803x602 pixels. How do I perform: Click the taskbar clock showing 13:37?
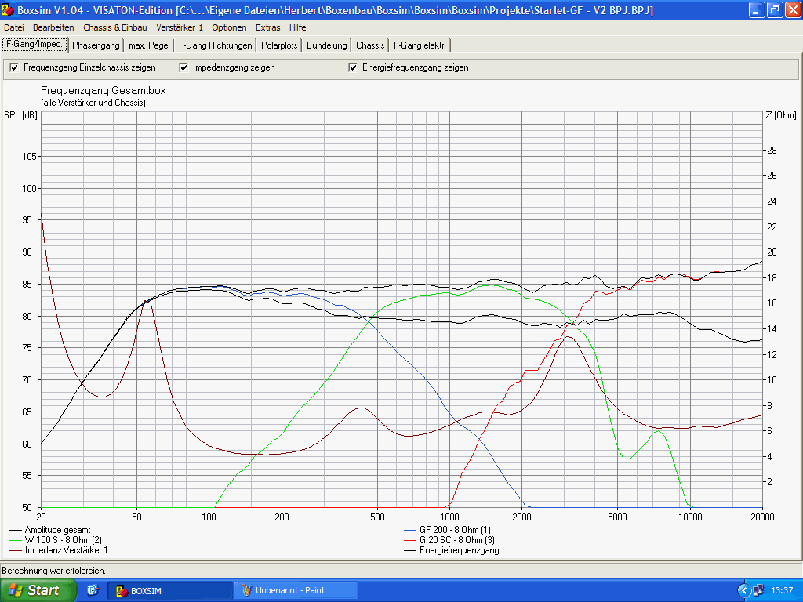coord(782,590)
